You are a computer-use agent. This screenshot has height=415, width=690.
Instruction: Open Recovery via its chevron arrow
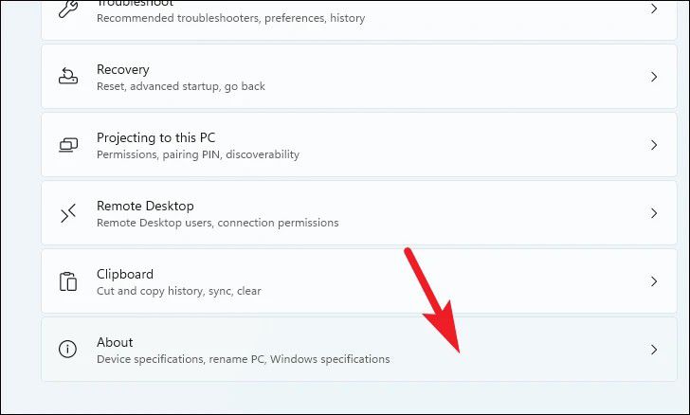654,77
